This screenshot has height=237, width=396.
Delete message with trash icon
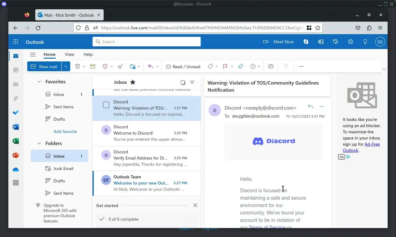pyautogui.click(x=78, y=66)
